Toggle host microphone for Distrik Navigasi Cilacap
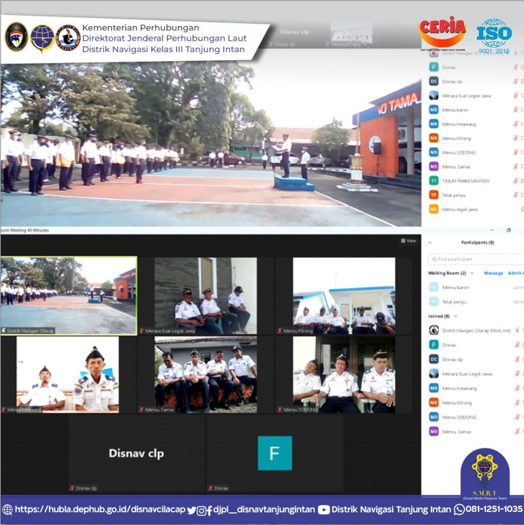This screenshot has width=524, height=525. coord(517,331)
